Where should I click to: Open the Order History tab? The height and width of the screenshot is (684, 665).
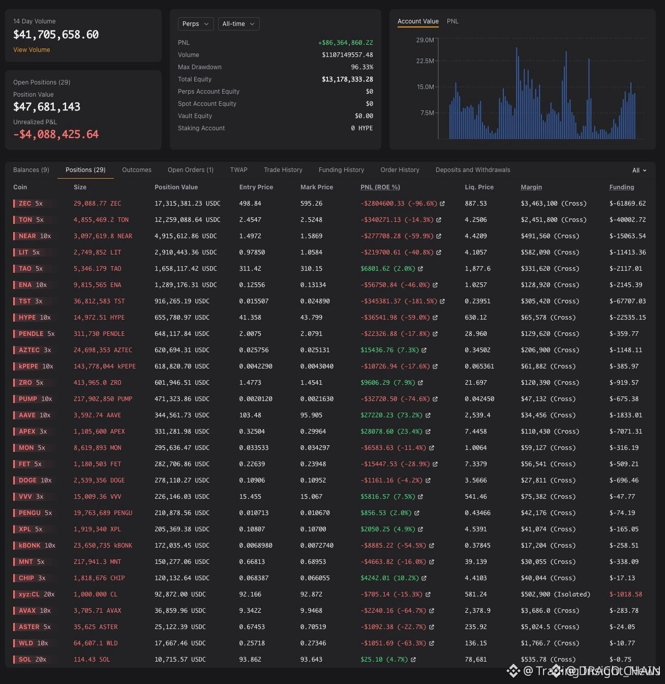[x=400, y=170]
